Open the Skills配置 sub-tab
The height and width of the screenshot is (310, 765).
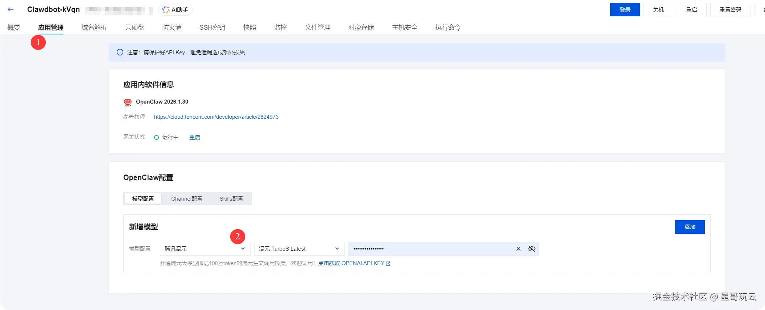pos(231,199)
